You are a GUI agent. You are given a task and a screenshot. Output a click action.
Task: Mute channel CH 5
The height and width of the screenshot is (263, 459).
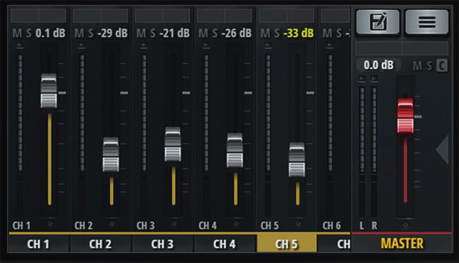pyautogui.click(x=266, y=33)
